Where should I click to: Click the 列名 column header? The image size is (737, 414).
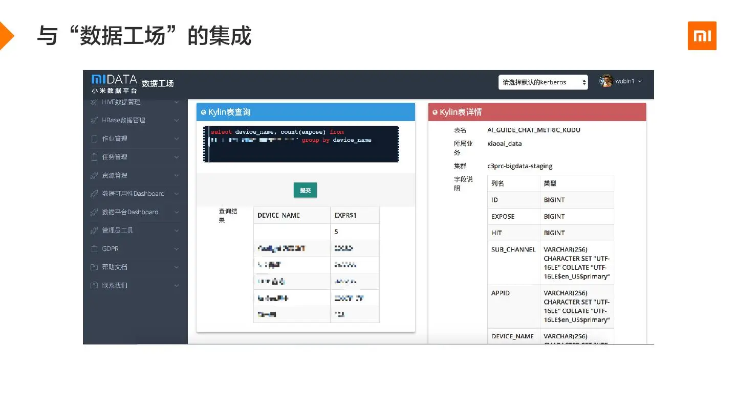pyautogui.click(x=498, y=183)
